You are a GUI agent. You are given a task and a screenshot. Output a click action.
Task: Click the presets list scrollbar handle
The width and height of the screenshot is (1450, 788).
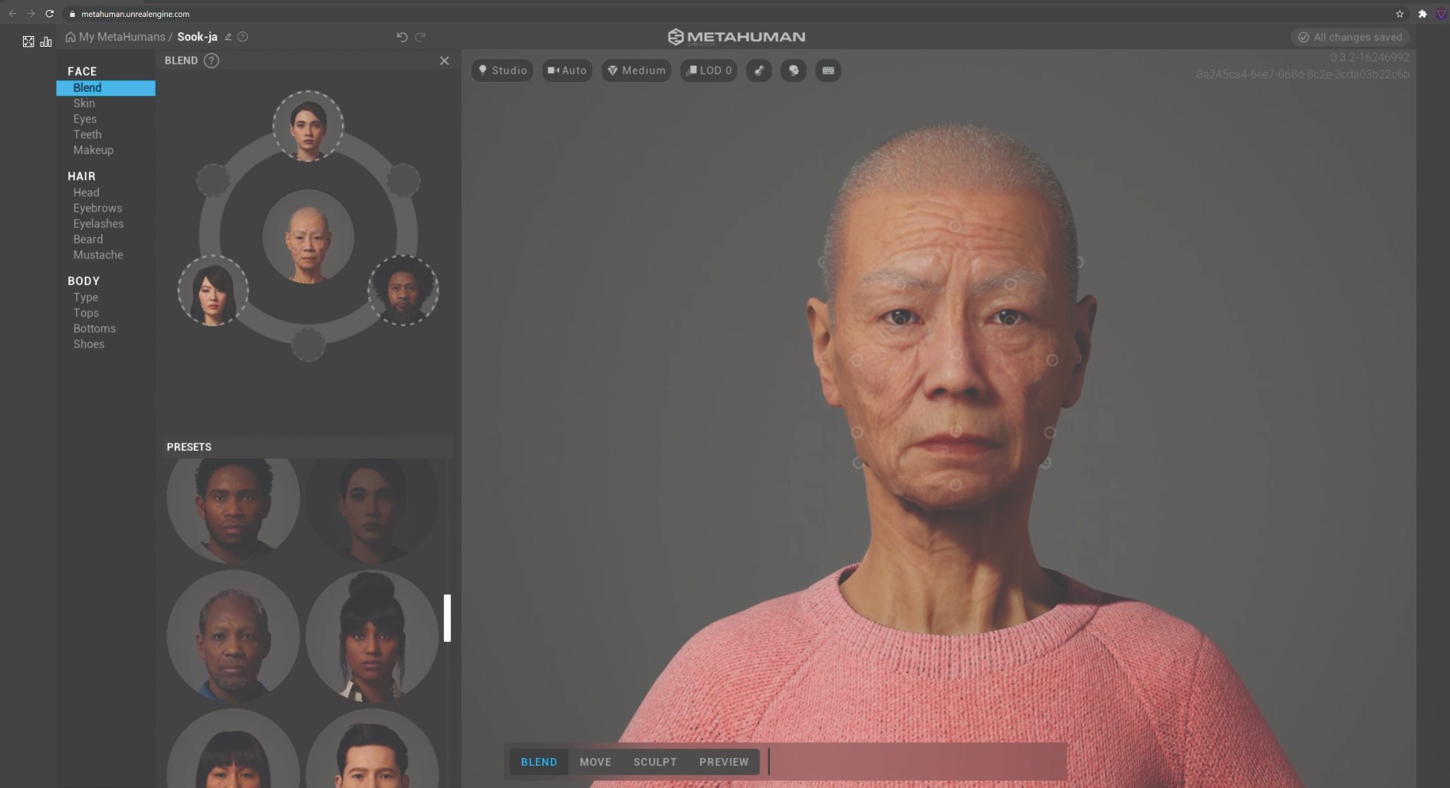447,618
